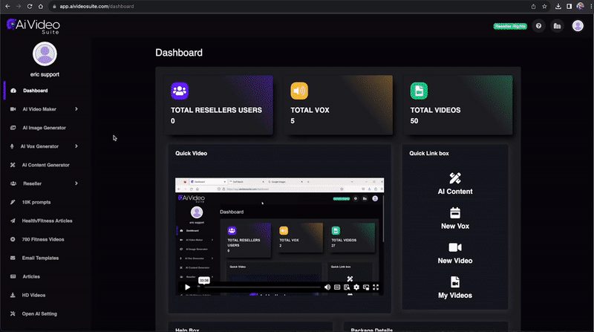Click the New Vox link text
Image resolution: width=594 pixels, height=332 pixels.
455,227
